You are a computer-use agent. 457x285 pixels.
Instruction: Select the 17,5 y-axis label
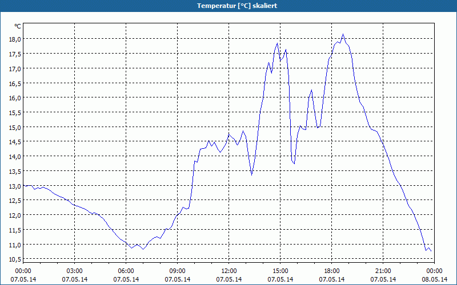[x=15, y=54]
